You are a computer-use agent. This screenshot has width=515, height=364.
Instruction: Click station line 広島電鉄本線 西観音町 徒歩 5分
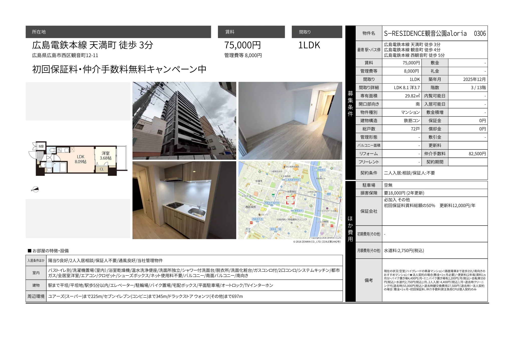point(414,55)
